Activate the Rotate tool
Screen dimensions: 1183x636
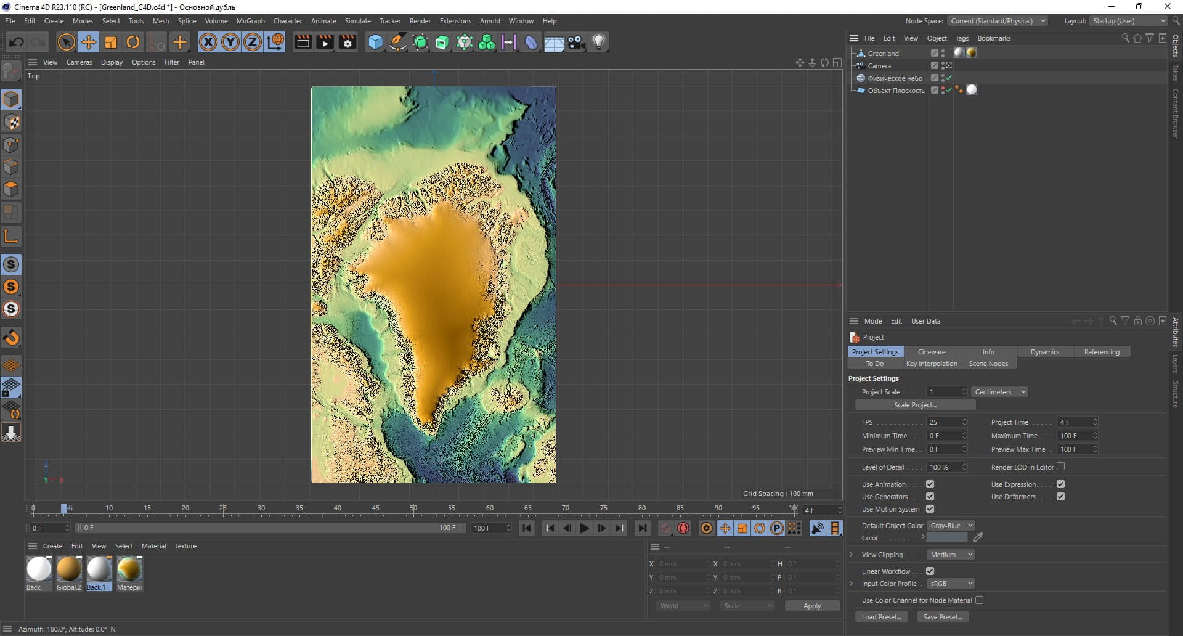point(133,42)
